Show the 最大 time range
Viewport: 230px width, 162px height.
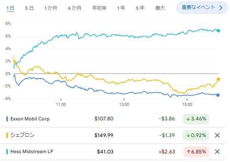point(160,7)
